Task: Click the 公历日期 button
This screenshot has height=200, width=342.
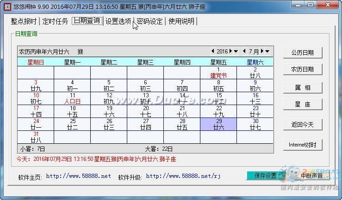Action: [x=302, y=53]
